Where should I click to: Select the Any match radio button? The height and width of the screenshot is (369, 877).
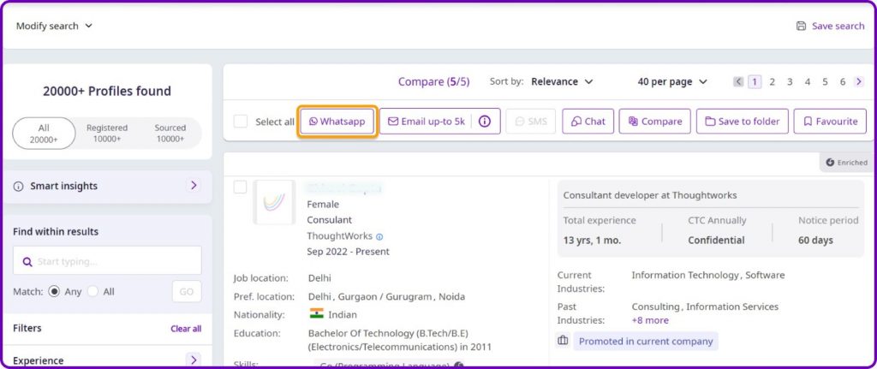(x=55, y=291)
